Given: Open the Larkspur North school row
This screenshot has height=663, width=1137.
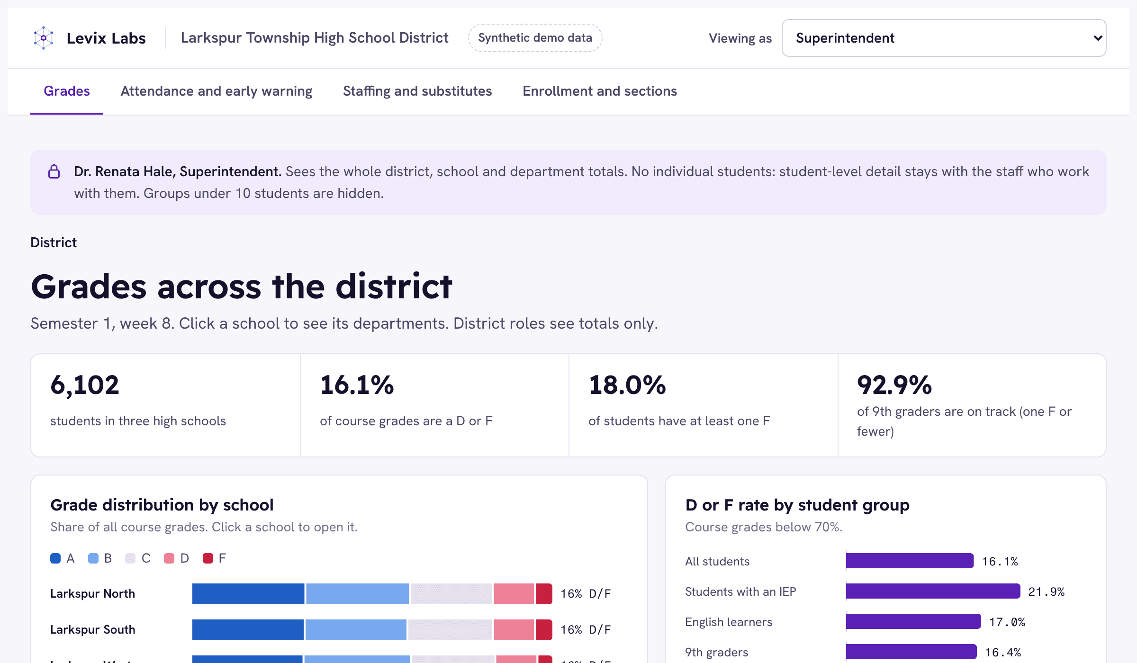Looking at the screenshot, I should (x=331, y=594).
